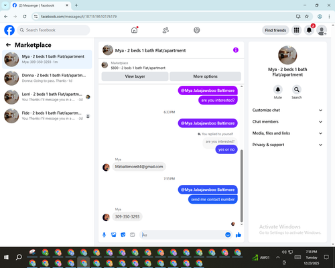Expand Media, files and links section
Viewport: 335px width, 268px height.
point(287,133)
